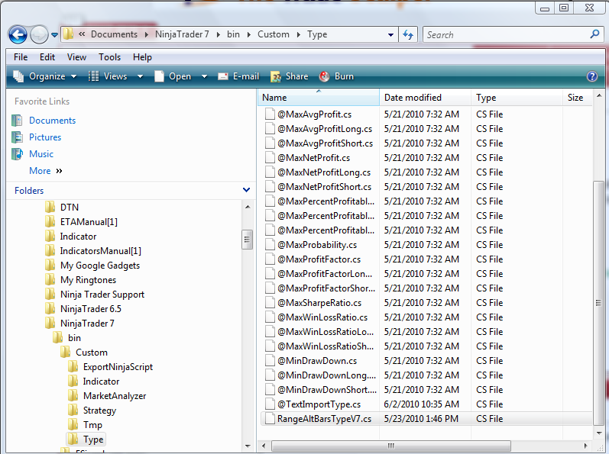Open the Views dropdown arrow
The image size is (609, 454).
point(140,76)
